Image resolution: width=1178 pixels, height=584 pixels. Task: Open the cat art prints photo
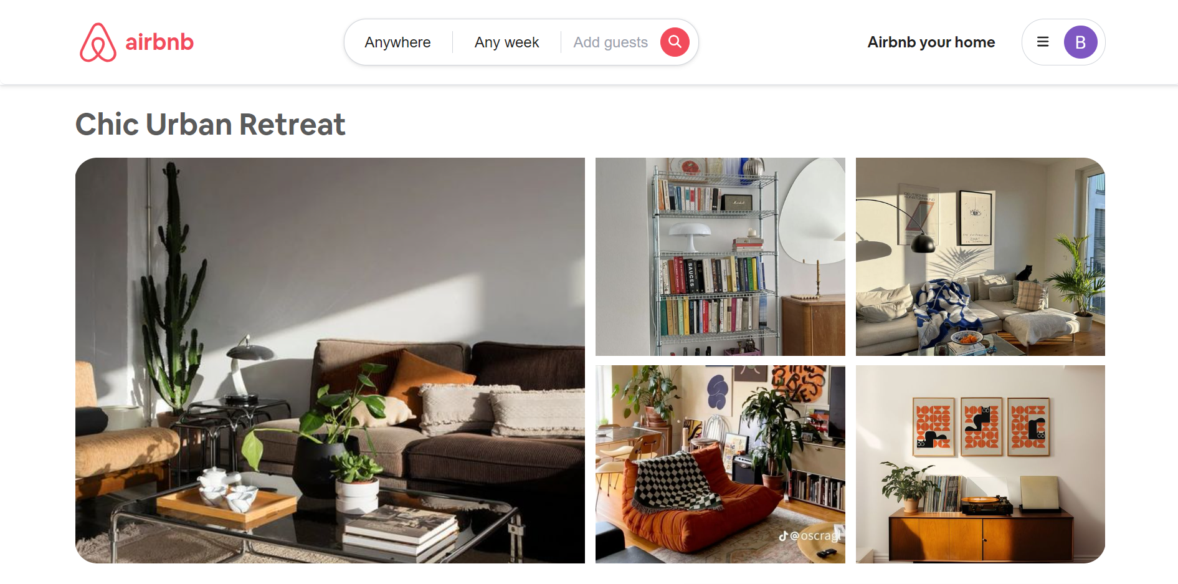pyautogui.click(x=981, y=464)
